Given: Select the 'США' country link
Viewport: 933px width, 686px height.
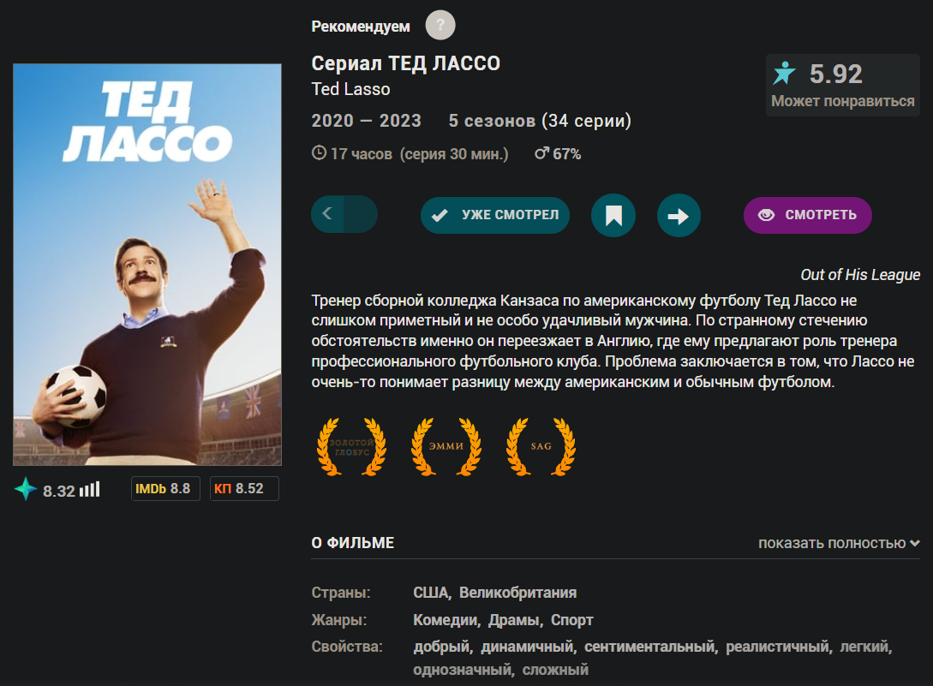Looking at the screenshot, I should tap(431, 593).
